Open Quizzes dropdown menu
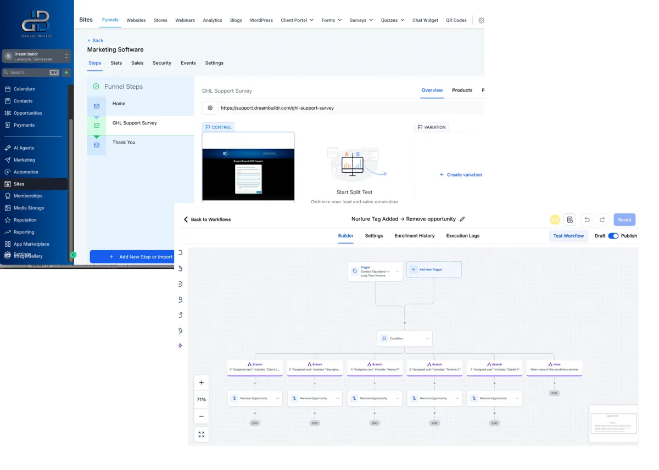The width and height of the screenshot is (659, 470). click(393, 20)
